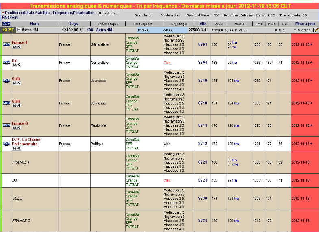Click the CanalSat bouquet in the LCP row
Viewport: 319px width, 232px height.
point(132,140)
